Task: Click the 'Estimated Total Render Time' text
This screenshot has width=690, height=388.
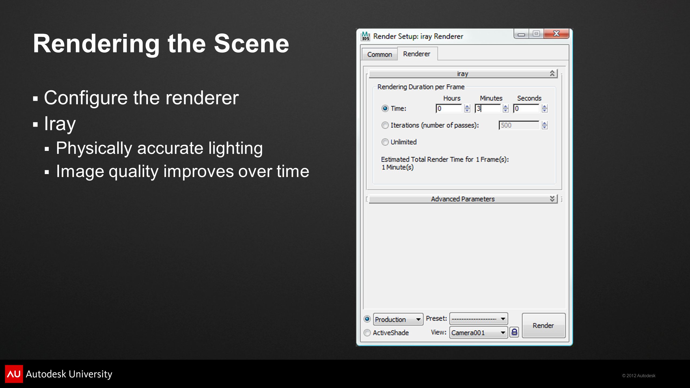Action: click(445, 159)
